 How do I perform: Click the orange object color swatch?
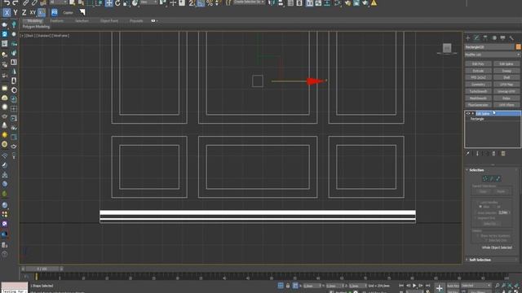519,47
